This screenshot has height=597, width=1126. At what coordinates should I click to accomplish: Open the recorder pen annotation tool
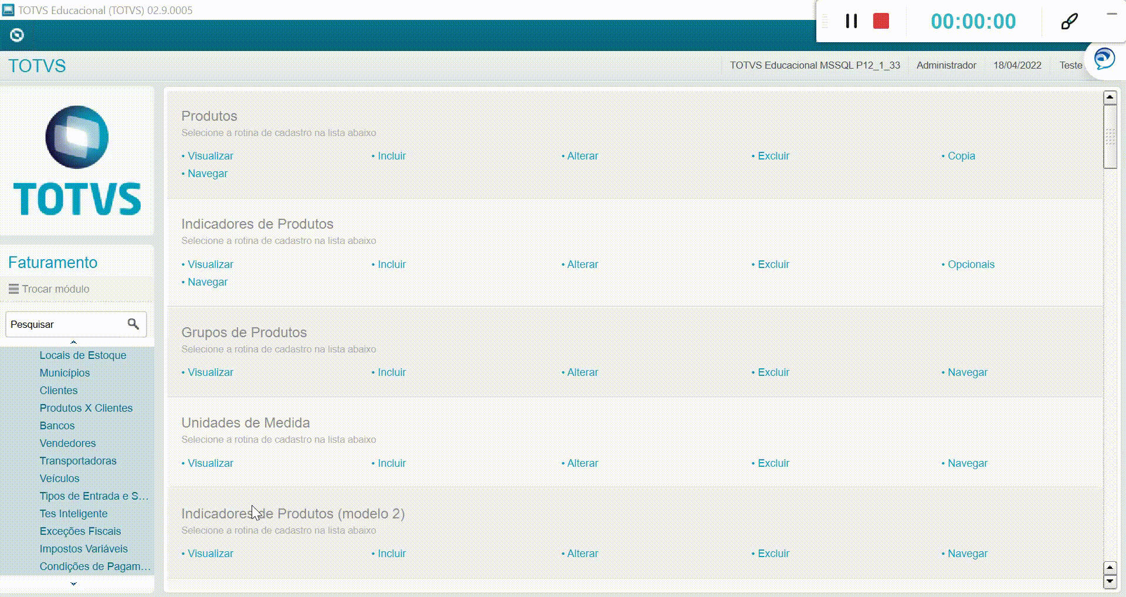point(1069,22)
